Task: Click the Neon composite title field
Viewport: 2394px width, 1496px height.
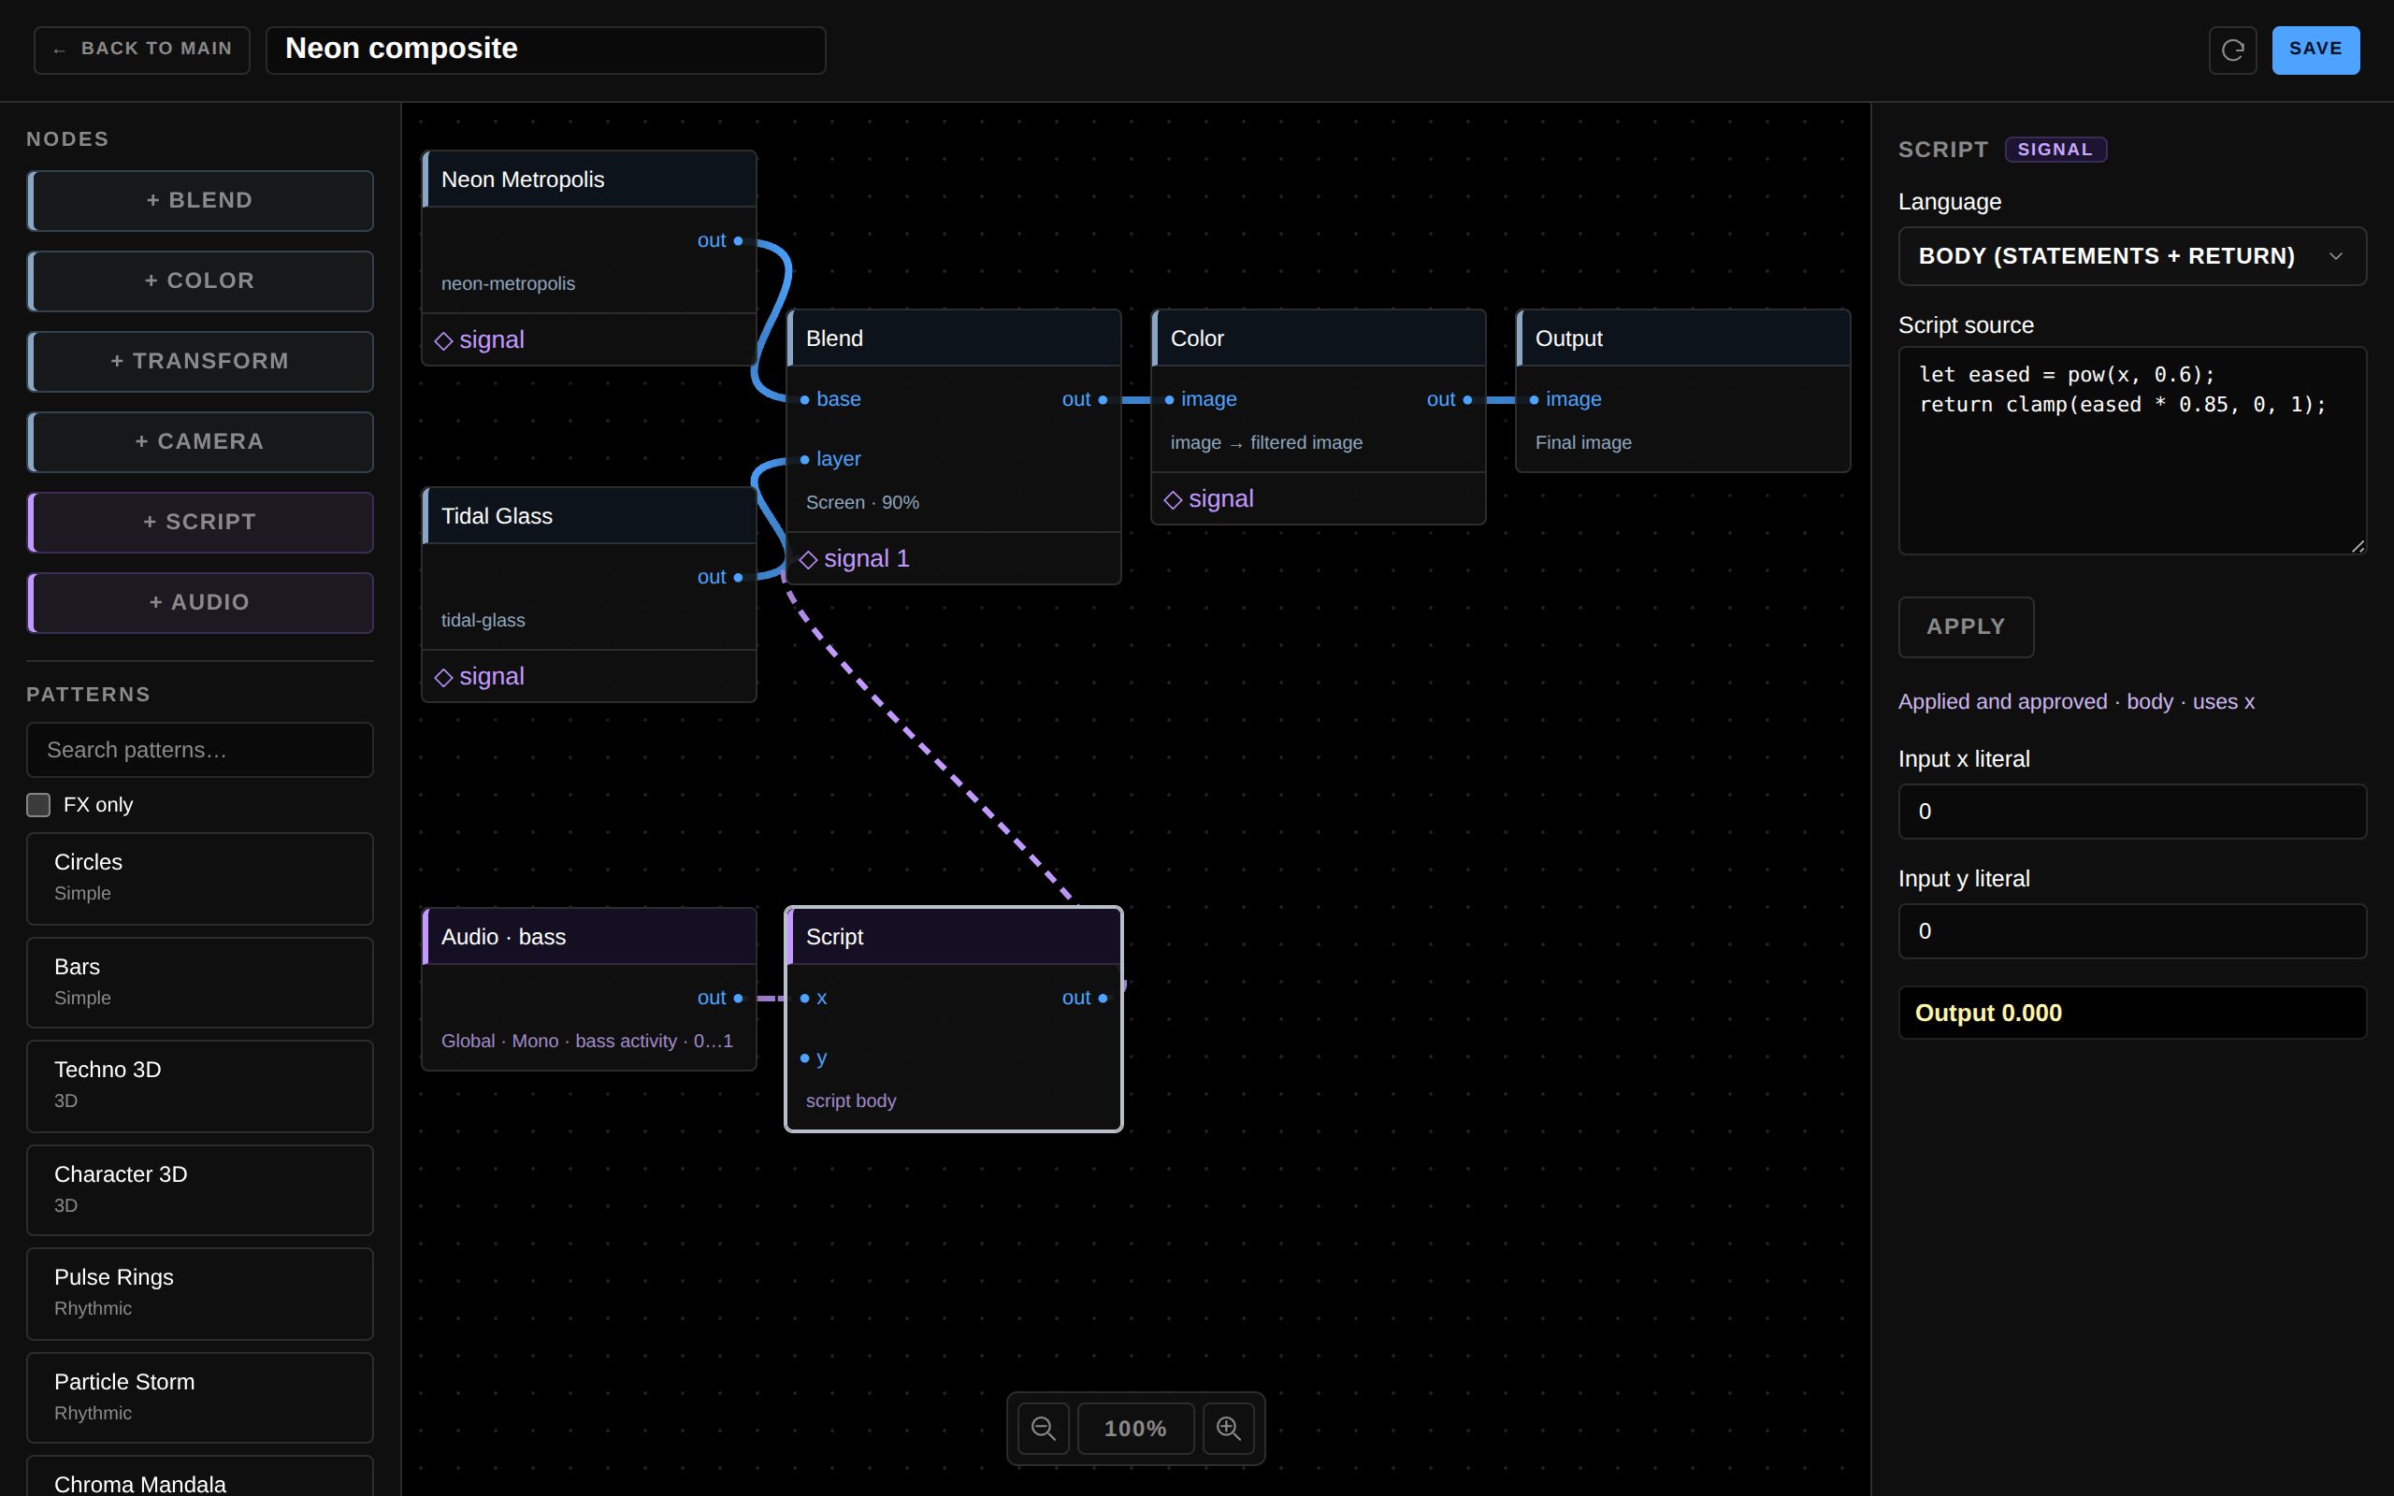Action: (x=545, y=50)
